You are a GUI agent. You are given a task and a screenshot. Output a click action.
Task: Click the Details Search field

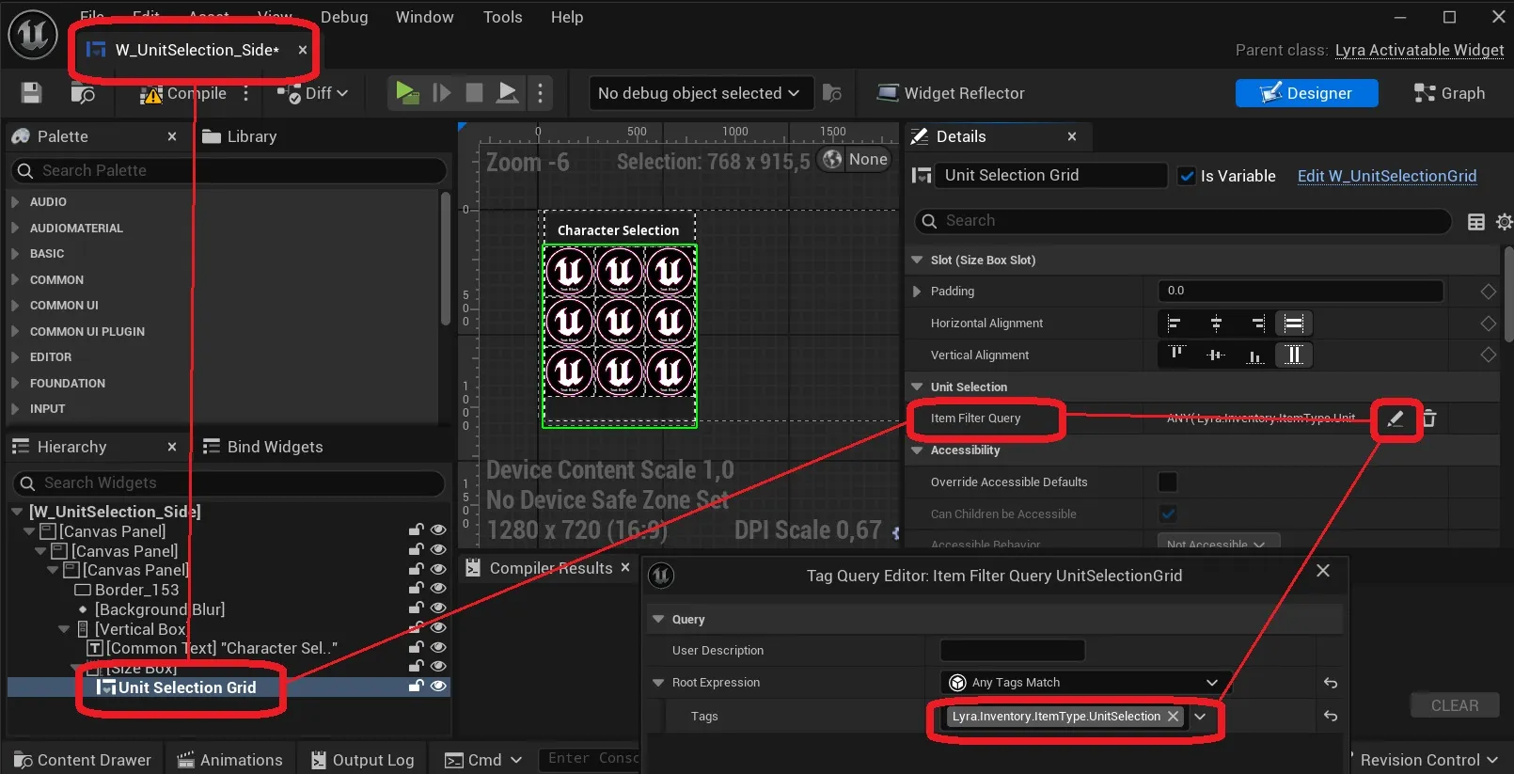tap(1183, 220)
